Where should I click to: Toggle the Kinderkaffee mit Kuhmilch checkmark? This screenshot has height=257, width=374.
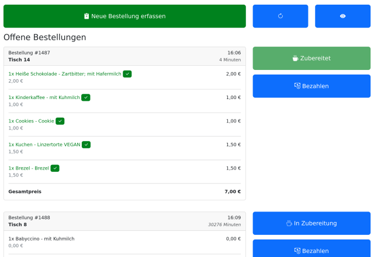click(86, 97)
